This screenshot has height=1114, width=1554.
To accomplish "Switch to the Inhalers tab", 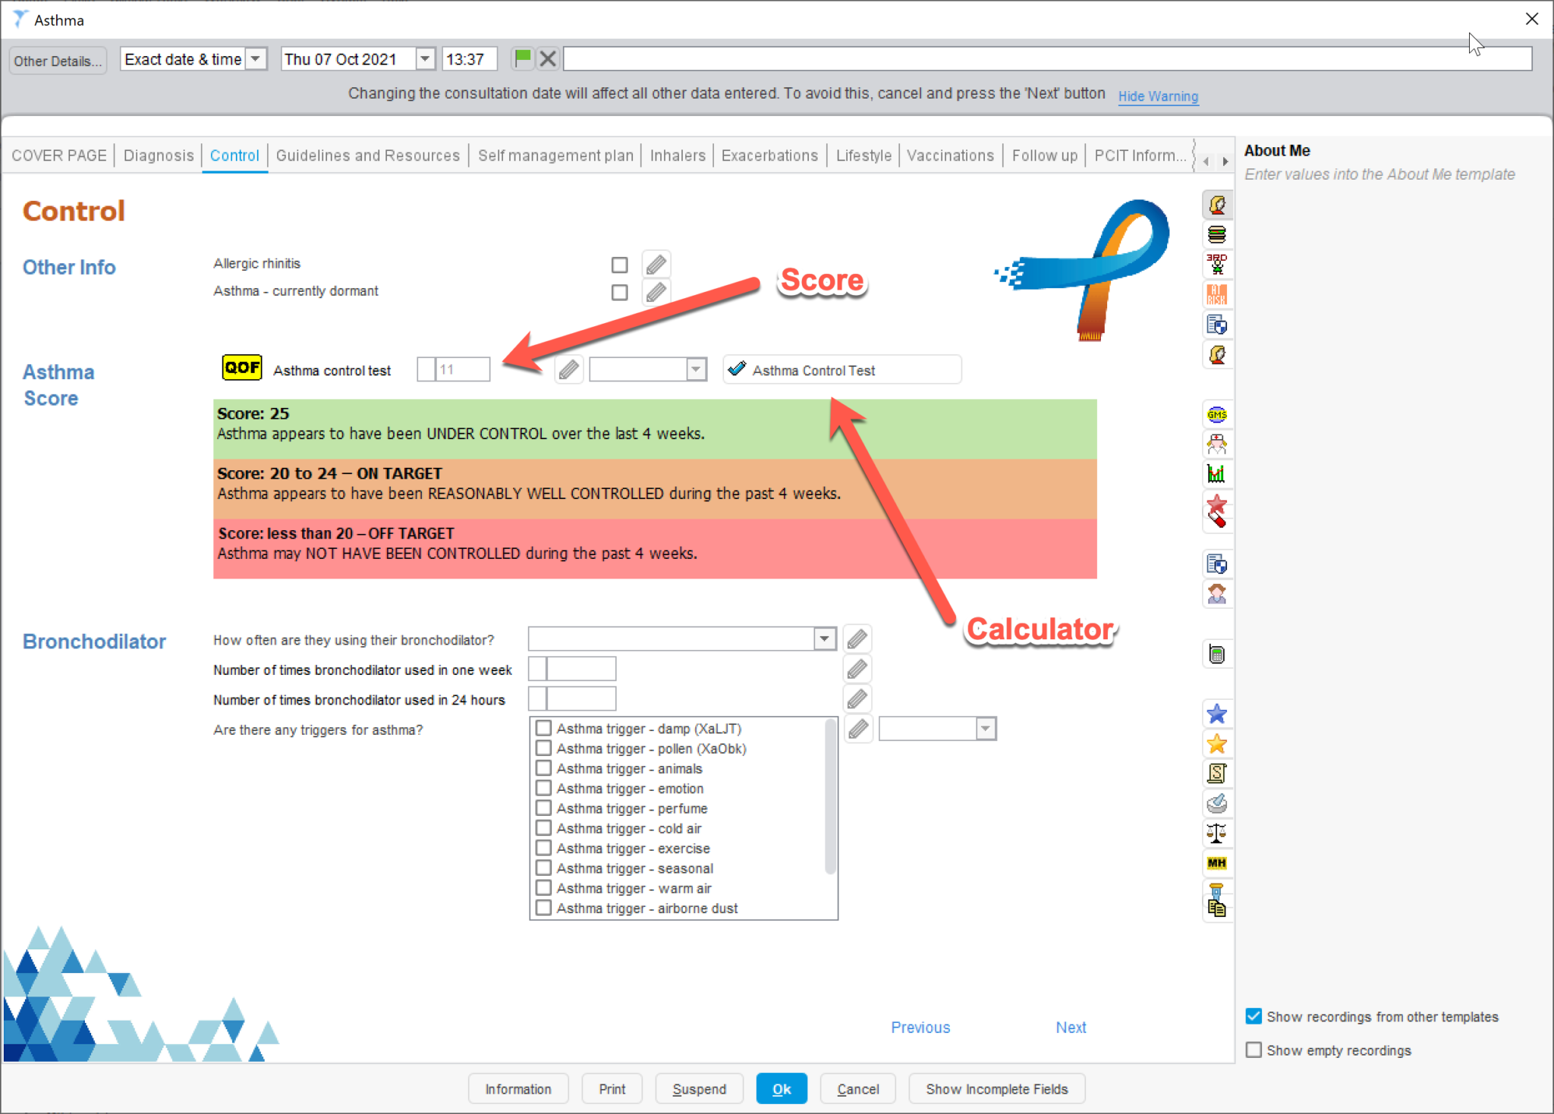I will pos(677,155).
